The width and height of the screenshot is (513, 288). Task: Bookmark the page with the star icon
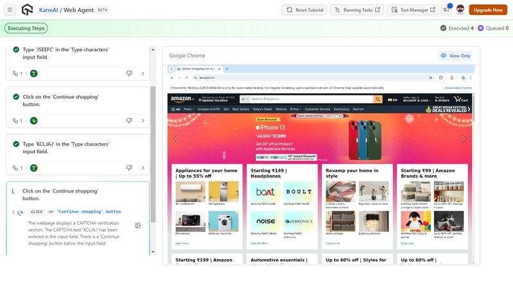coord(430,78)
